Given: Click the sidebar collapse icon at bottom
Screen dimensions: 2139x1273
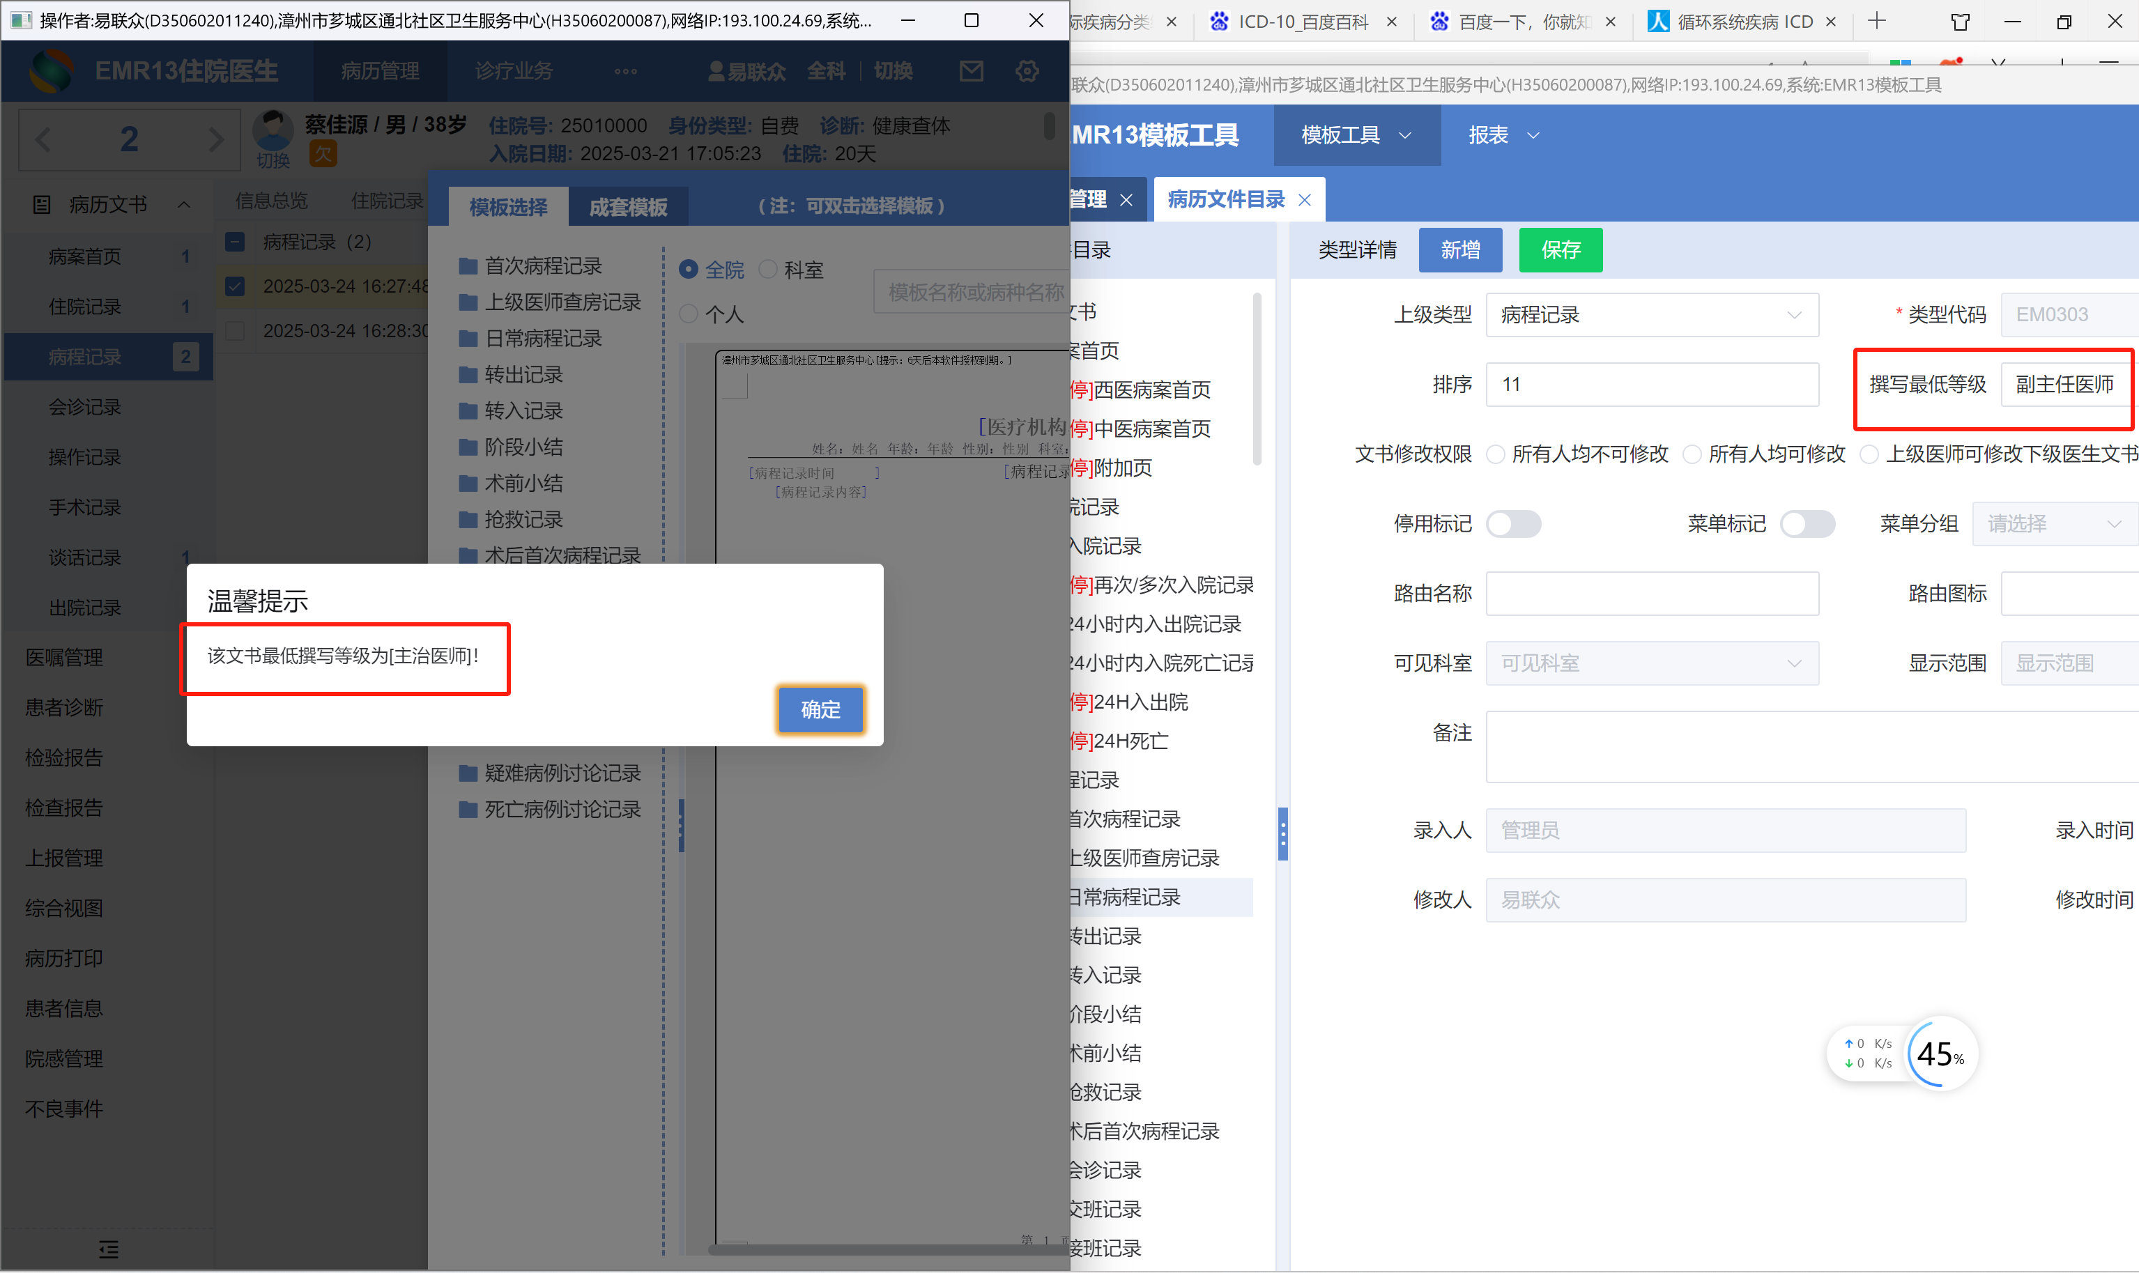Looking at the screenshot, I should [x=108, y=1248].
